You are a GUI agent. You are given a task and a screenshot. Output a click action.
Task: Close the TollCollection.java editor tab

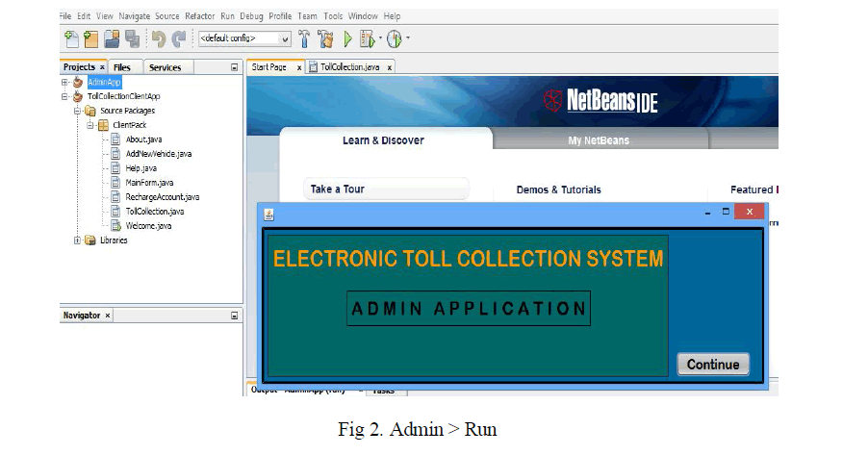click(390, 67)
